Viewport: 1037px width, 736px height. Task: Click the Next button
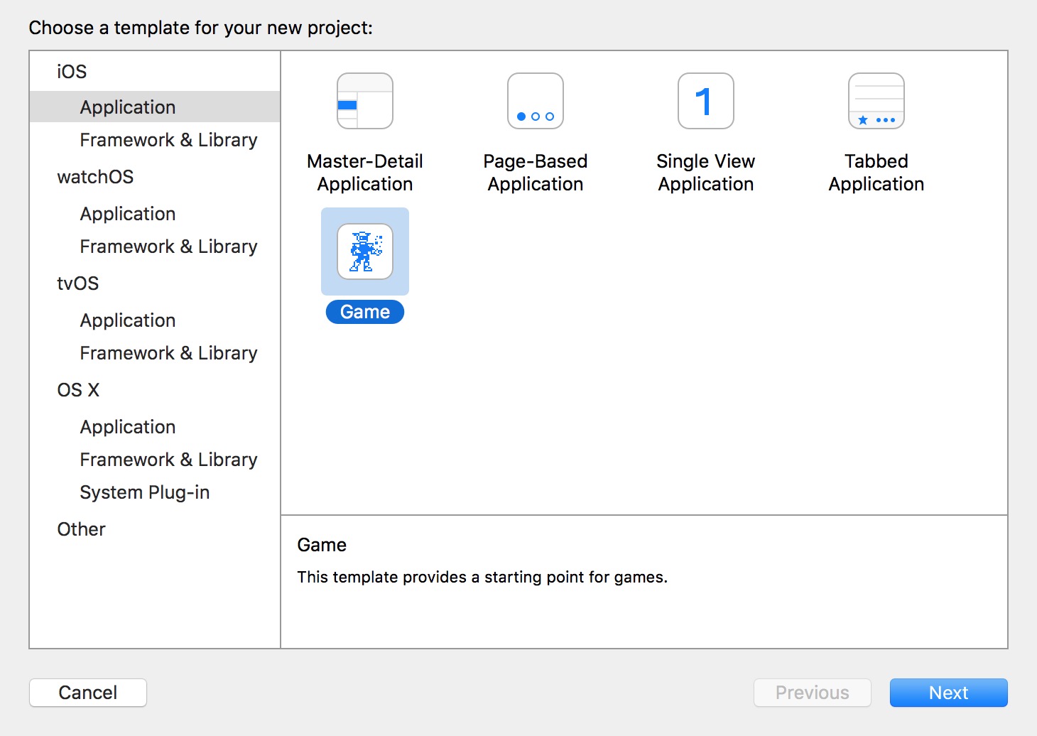coord(948,693)
